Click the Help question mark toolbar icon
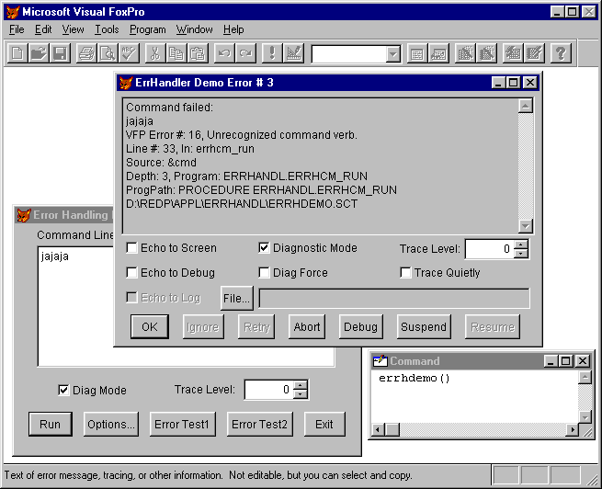 coord(561,53)
